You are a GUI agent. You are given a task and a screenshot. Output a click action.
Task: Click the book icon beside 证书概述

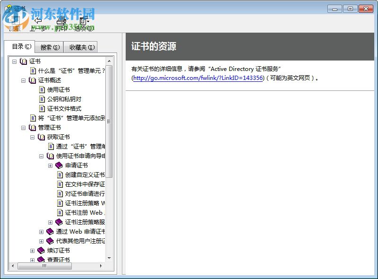click(31, 79)
